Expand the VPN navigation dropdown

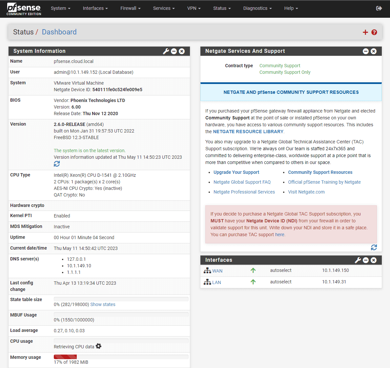point(194,8)
